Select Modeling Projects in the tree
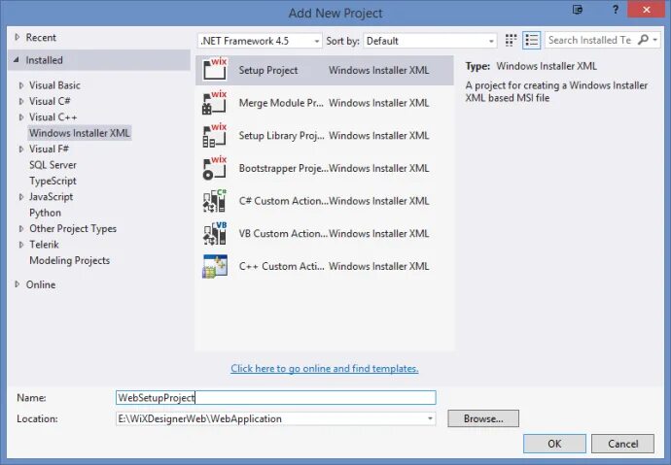The image size is (671, 465). (x=69, y=260)
